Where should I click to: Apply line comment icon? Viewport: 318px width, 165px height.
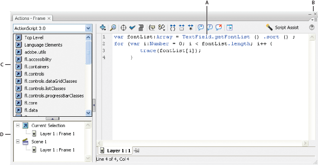[x=210, y=28]
